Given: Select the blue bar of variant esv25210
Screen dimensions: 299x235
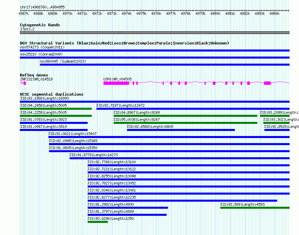Looking at the screenshot, I should point(155,58).
